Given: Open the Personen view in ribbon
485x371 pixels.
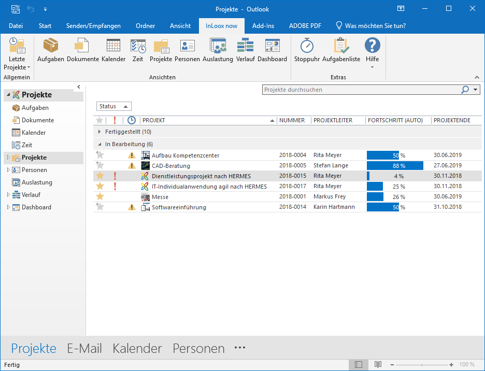Looking at the screenshot, I should [x=187, y=50].
